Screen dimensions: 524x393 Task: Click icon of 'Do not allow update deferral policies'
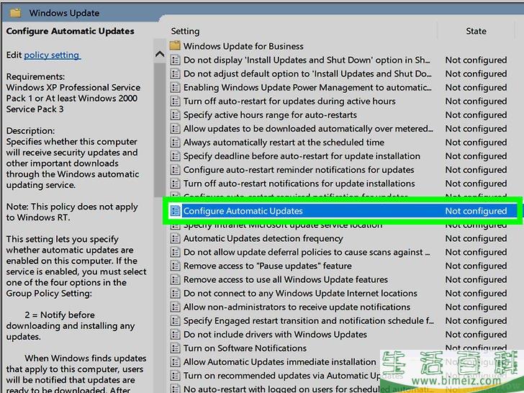(x=175, y=252)
